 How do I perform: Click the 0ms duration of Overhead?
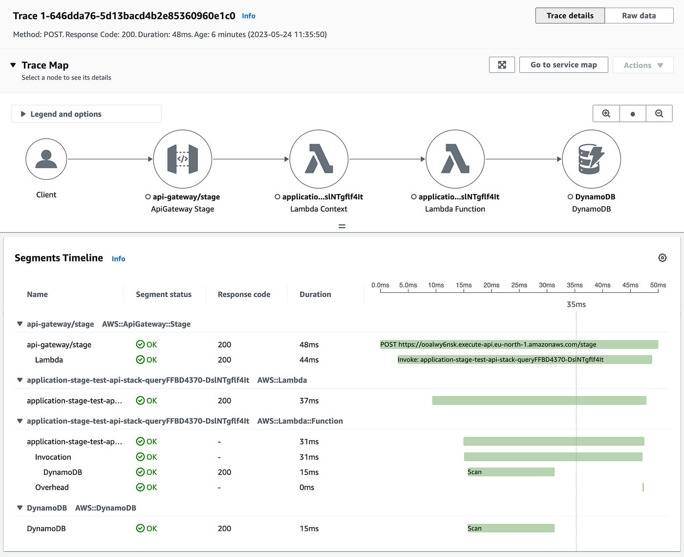coord(307,488)
